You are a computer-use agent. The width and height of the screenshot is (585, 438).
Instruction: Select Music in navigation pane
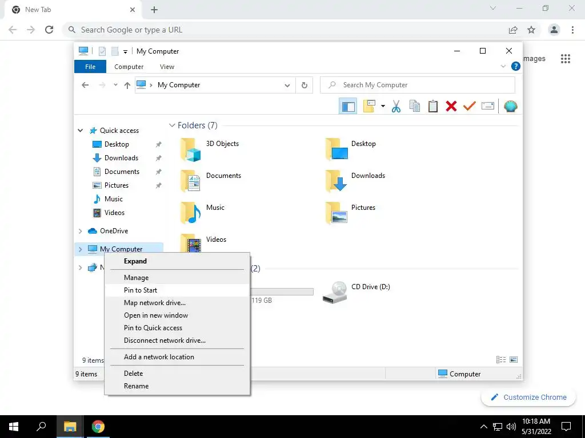114,199
